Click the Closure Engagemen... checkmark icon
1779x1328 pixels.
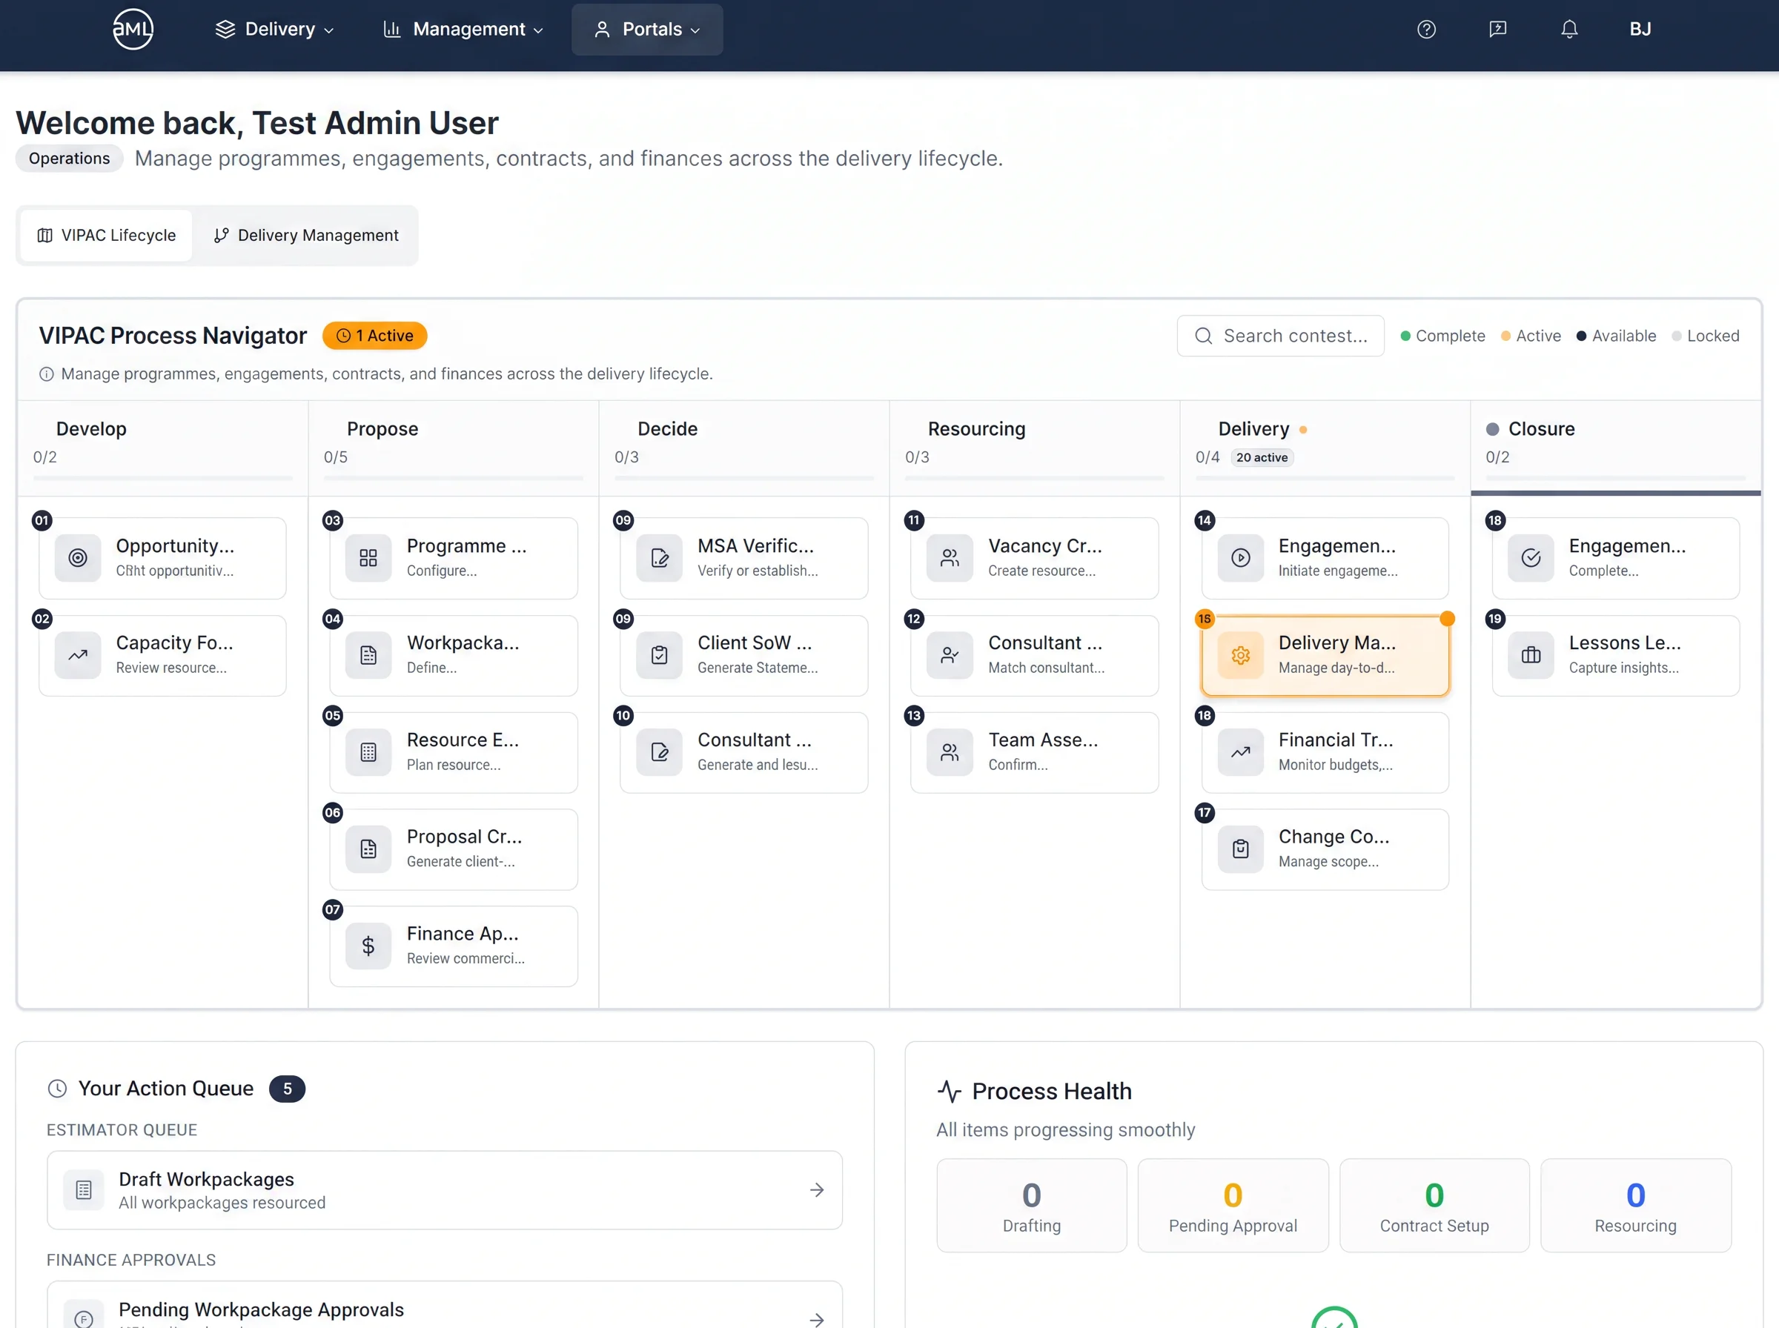(1531, 558)
